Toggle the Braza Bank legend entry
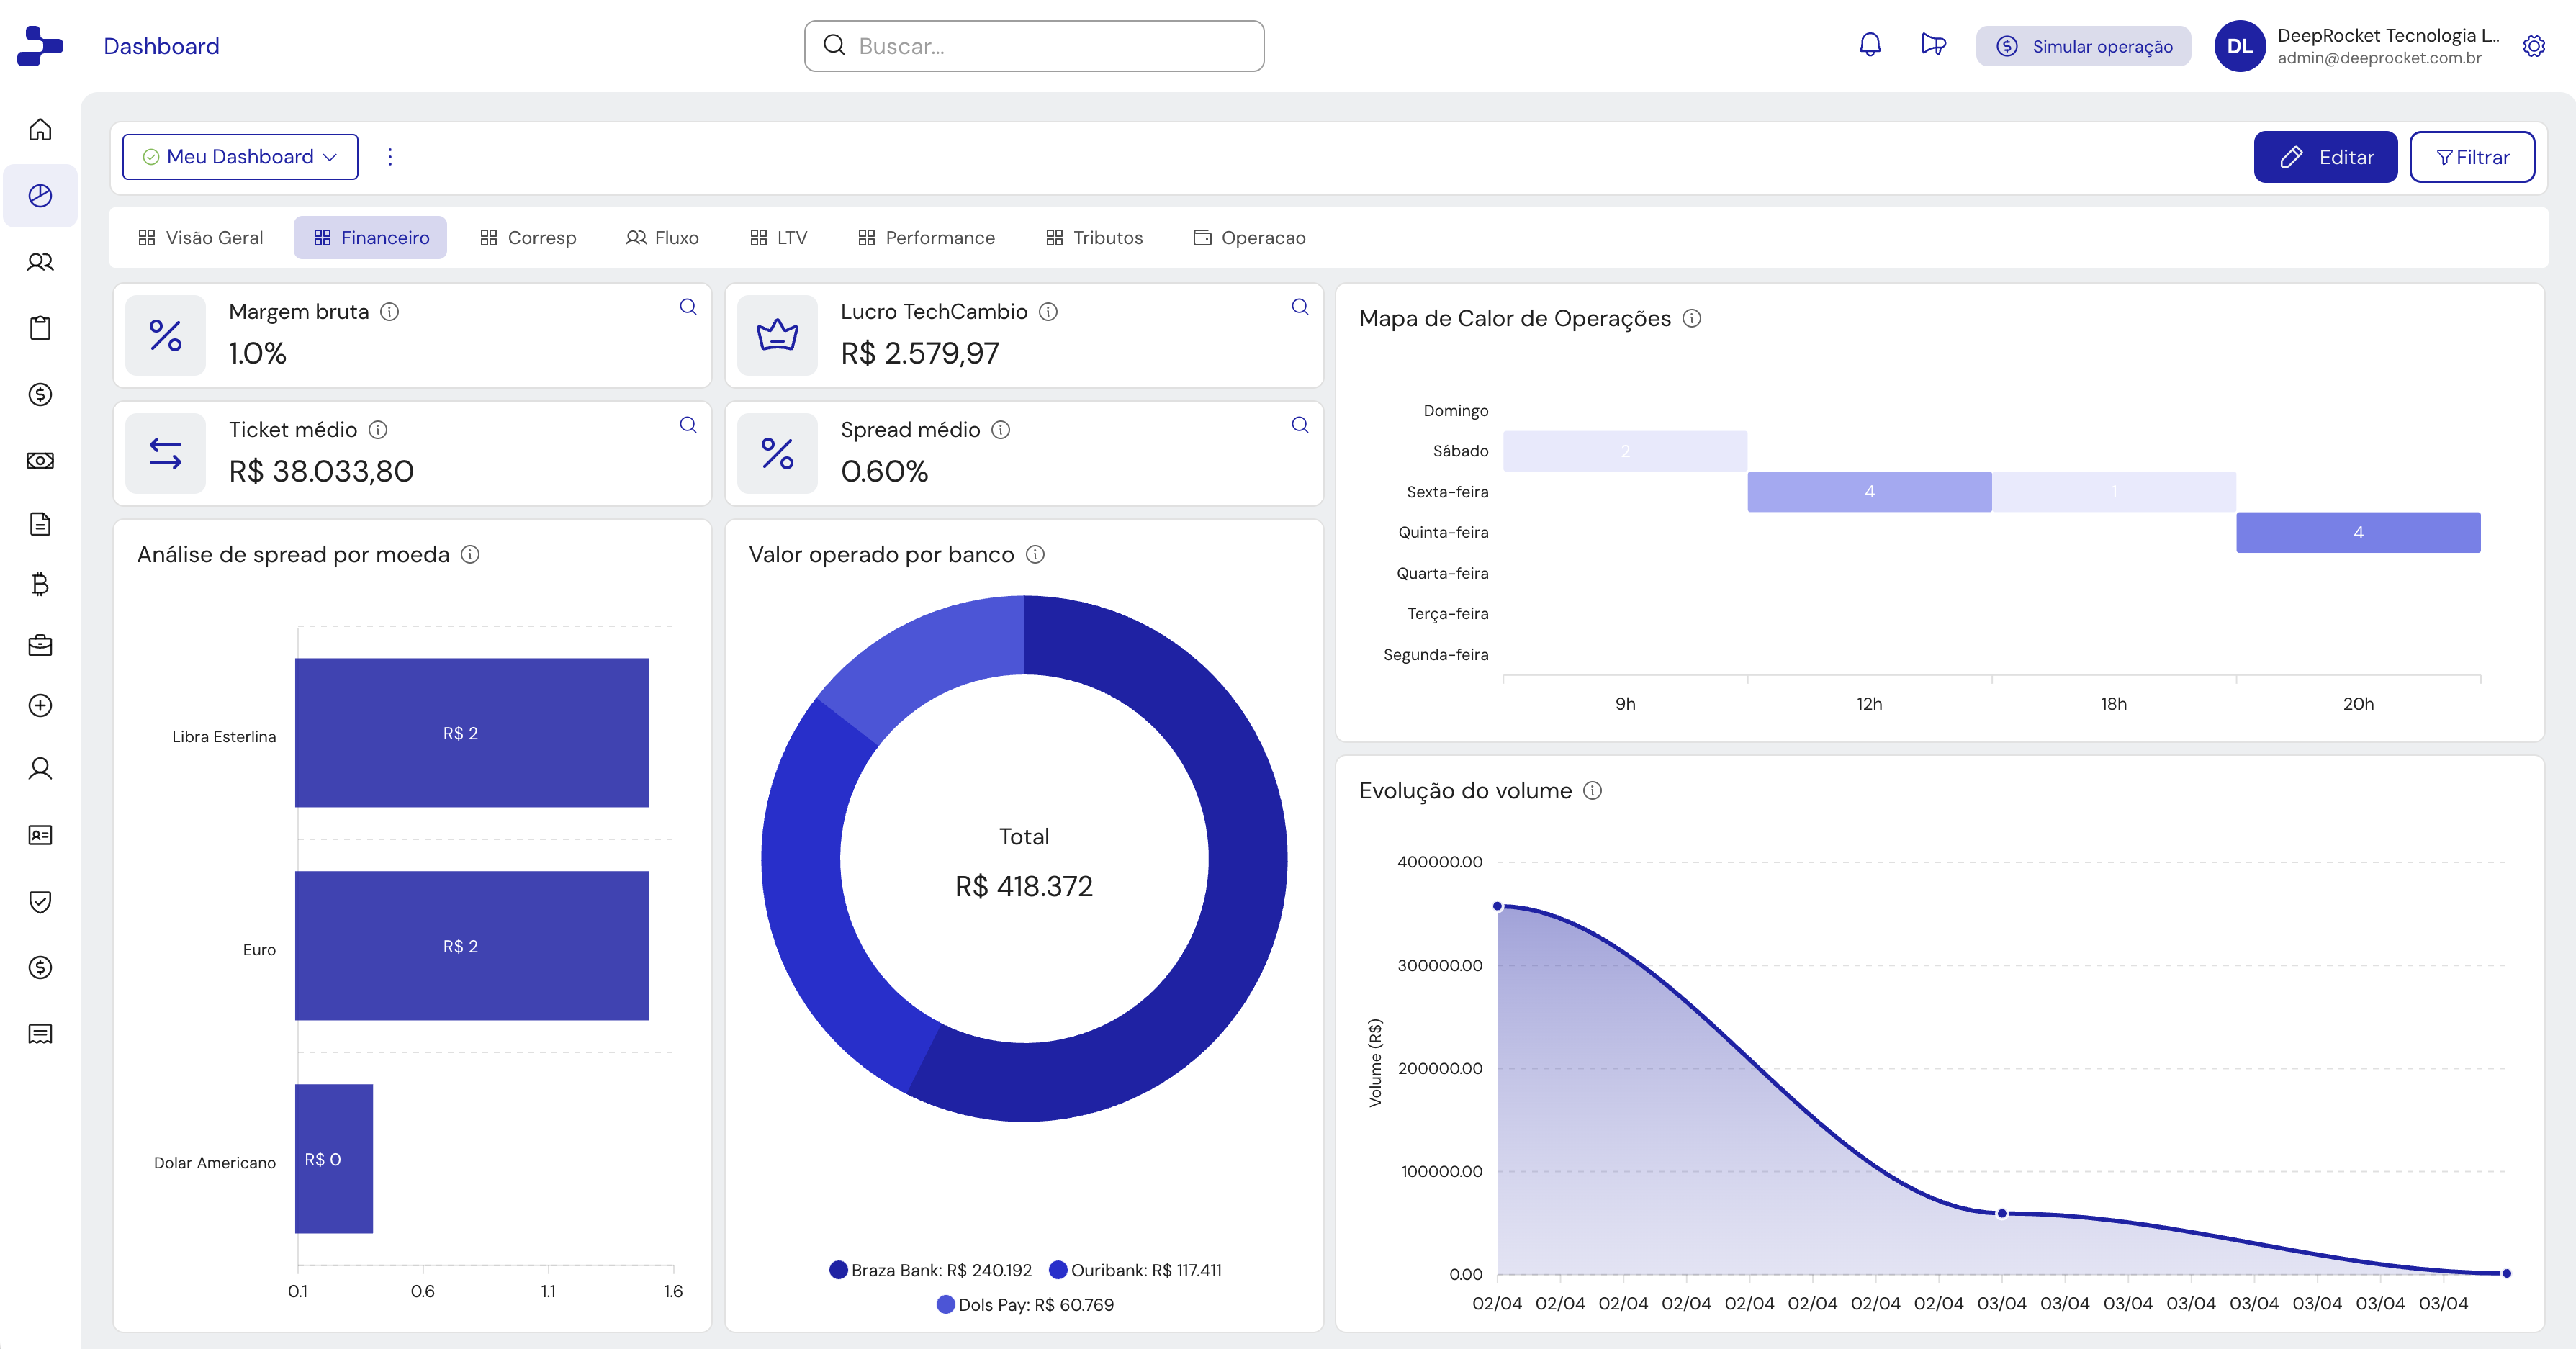The height and width of the screenshot is (1349, 2576). [930, 1270]
